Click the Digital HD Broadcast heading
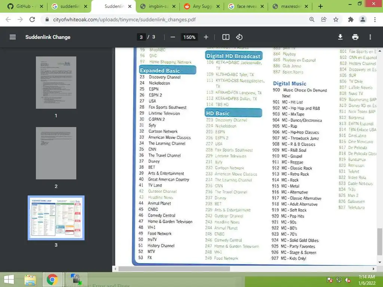 234,56
